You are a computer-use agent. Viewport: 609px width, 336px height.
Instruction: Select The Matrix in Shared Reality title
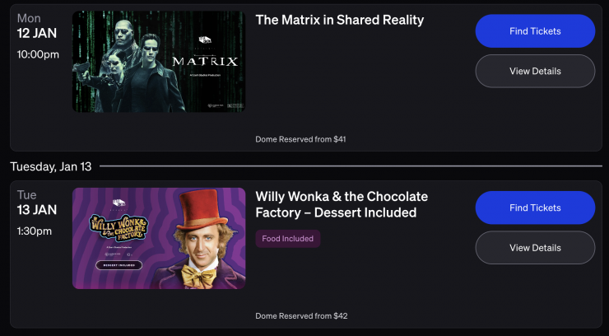[339, 21]
